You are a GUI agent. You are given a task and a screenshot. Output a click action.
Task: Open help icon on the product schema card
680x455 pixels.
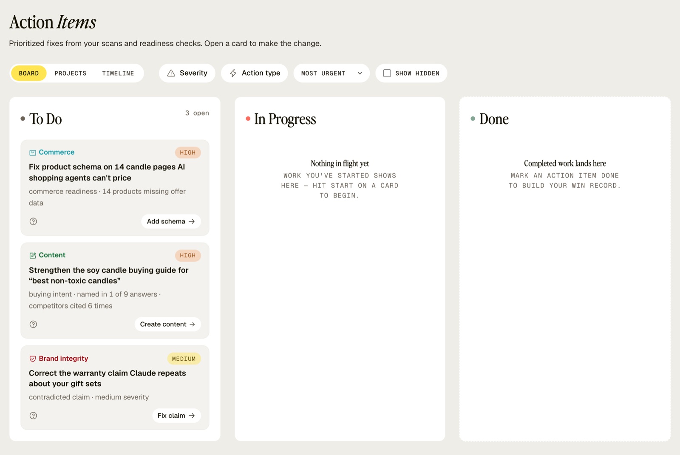(x=33, y=221)
